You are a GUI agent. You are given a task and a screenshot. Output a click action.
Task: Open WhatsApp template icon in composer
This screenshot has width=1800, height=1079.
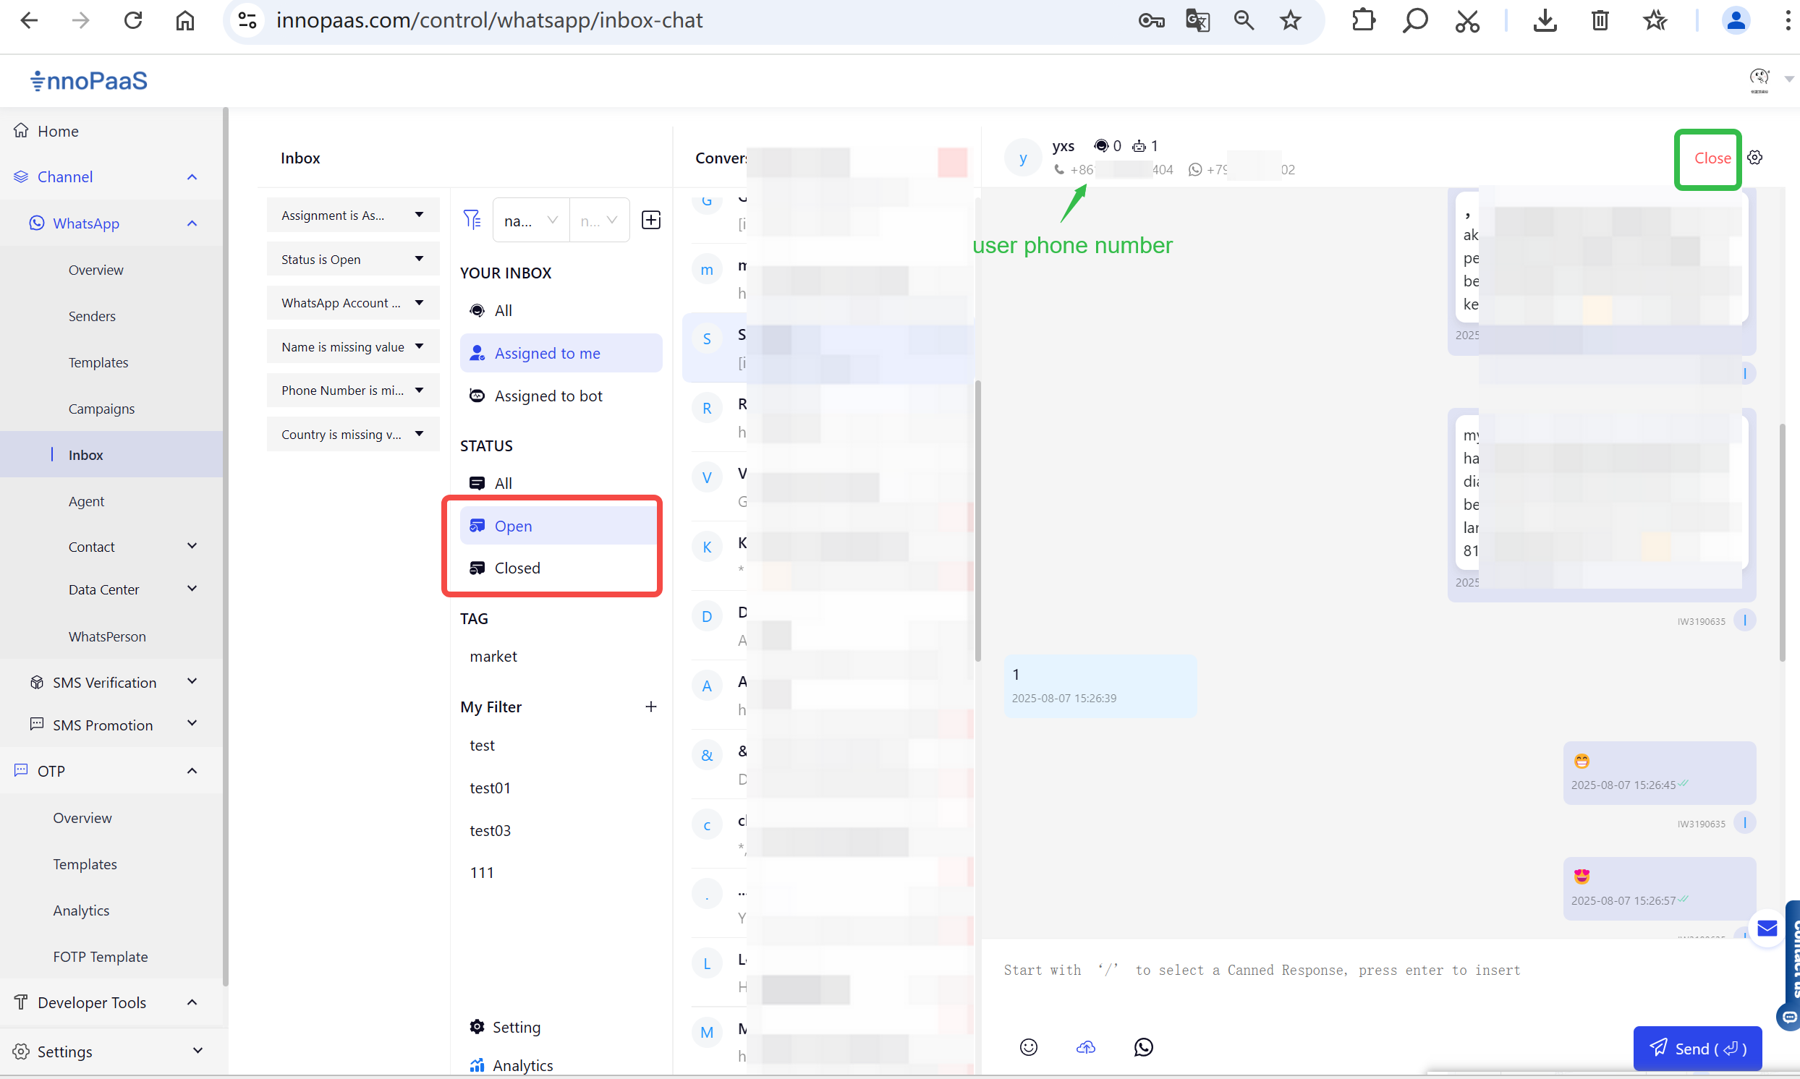(x=1143, y=1047)
